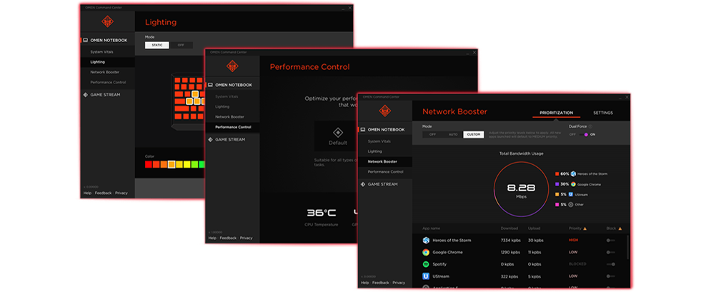Click Google Chrome icon in app list
This screenshot has width=711, height=292.
[426, 252]
